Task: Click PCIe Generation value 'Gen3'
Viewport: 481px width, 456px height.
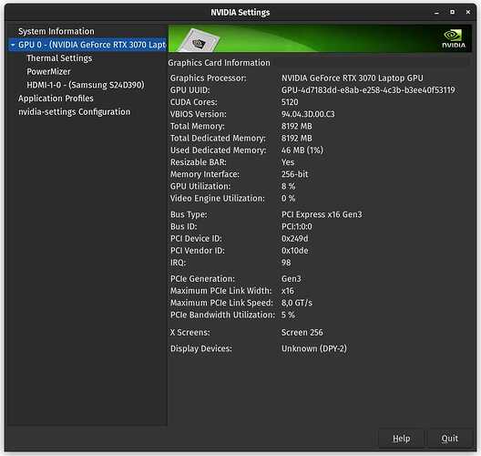Action: coord(291,278)
